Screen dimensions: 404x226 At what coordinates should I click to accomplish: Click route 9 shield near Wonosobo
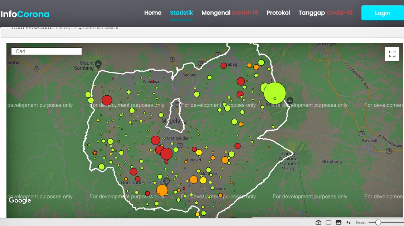click(x=36, y=69)
